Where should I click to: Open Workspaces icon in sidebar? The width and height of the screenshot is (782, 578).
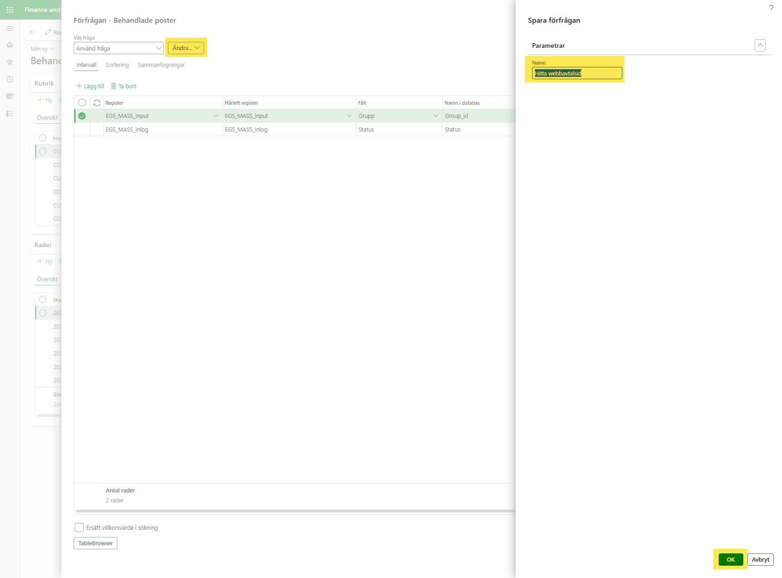10,96
